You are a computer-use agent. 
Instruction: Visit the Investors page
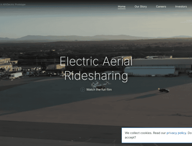point(181,7)
